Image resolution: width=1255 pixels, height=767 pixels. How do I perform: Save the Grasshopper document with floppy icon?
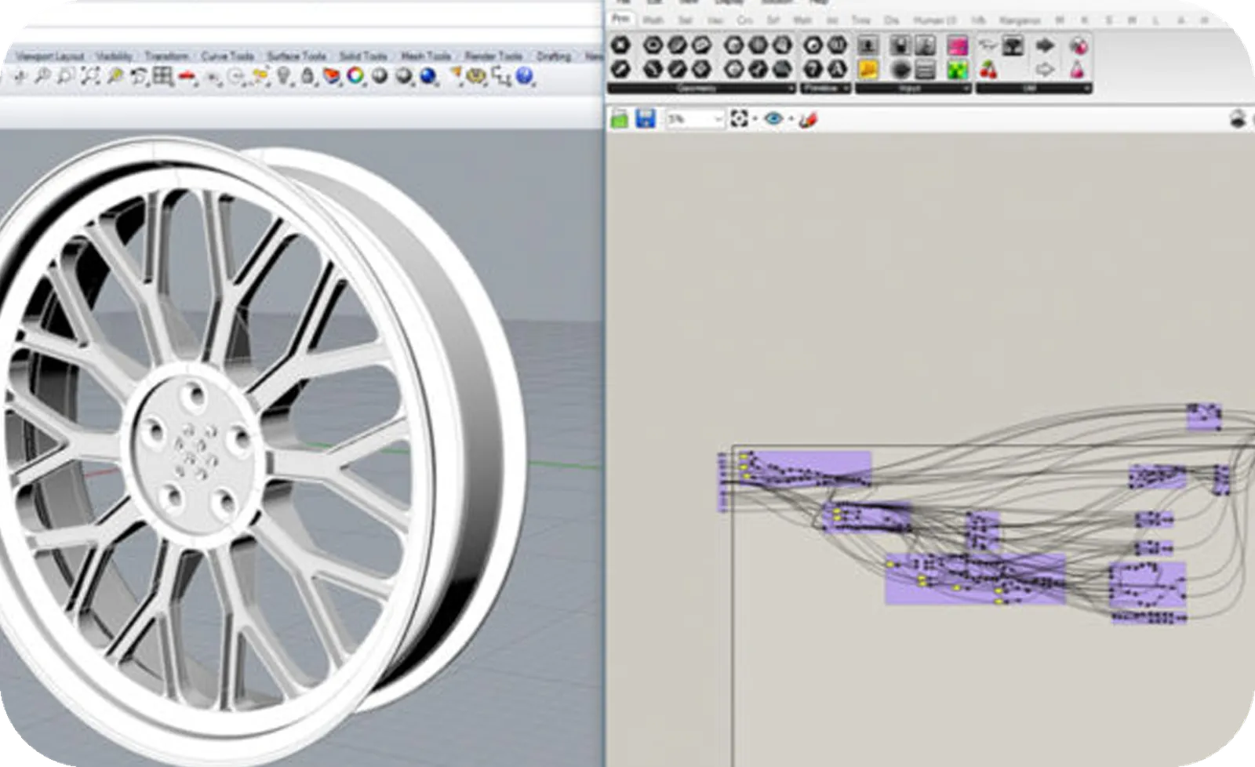pyautogui.click(x=646, y=119)
